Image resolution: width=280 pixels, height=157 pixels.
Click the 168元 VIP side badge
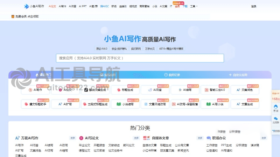[x=276, y=97]
